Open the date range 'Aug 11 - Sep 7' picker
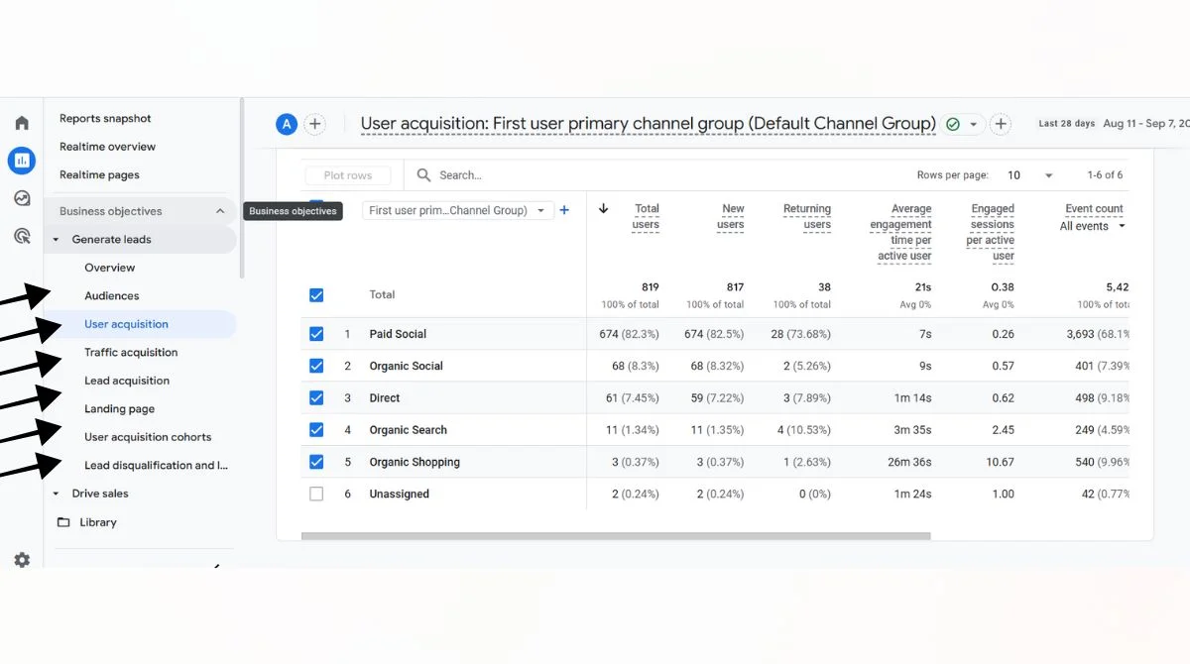Viewport: 1190px width, 664px height. click(1145, 124)
